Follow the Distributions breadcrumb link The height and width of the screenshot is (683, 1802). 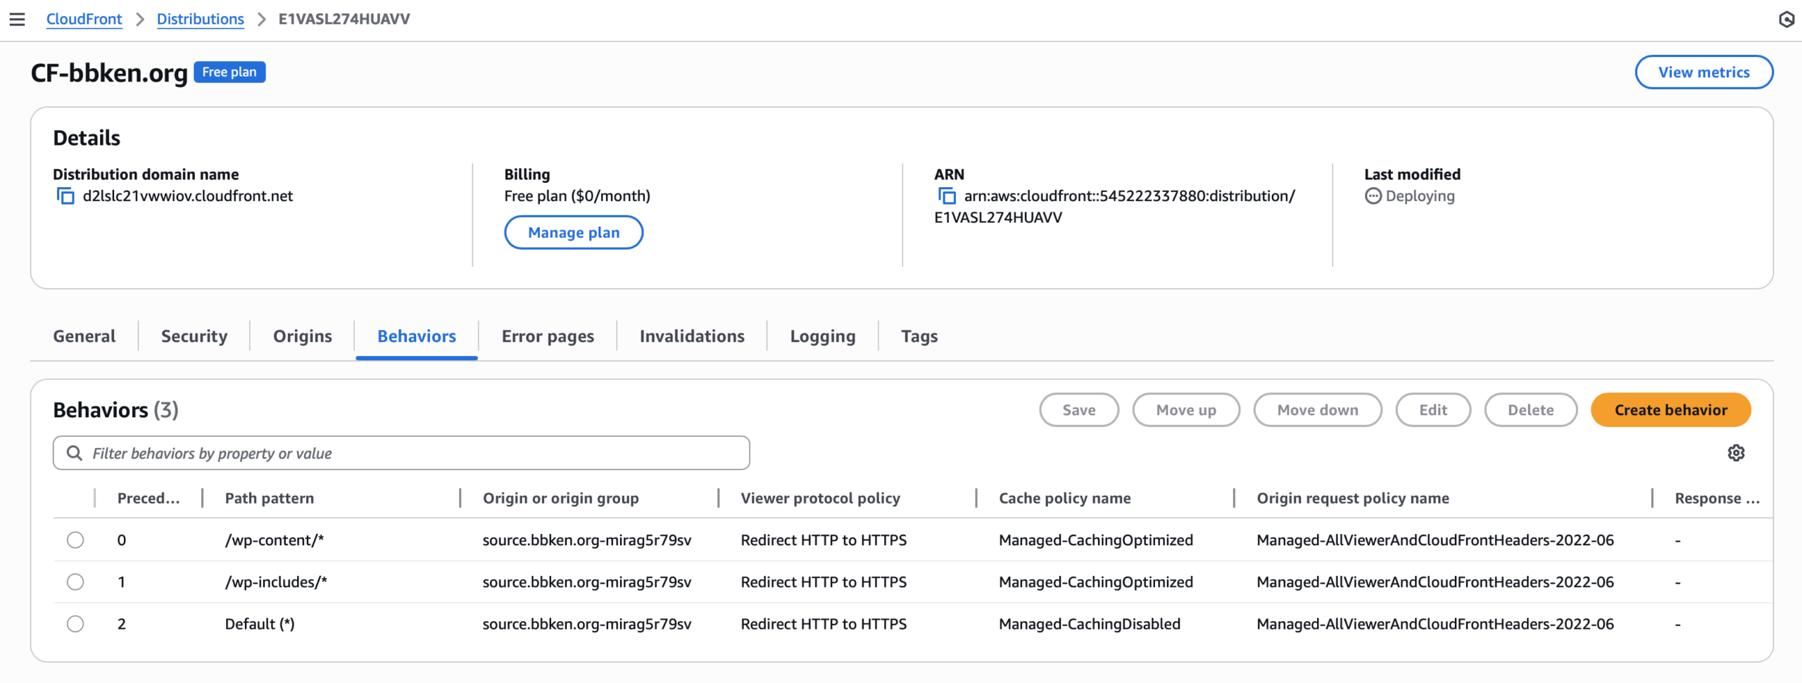click(x=200, y=19)
